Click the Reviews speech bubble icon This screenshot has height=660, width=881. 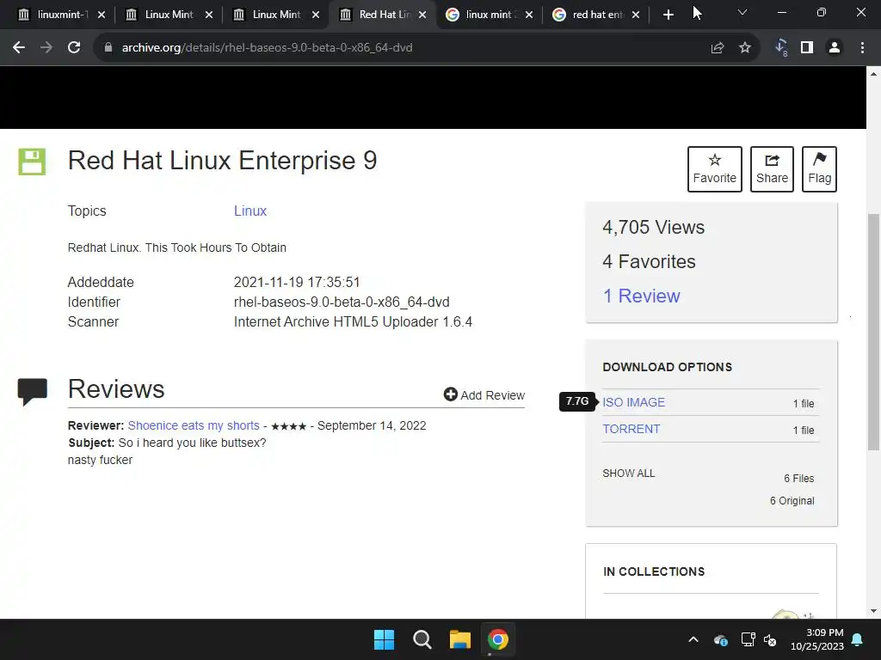coord(32,391)
